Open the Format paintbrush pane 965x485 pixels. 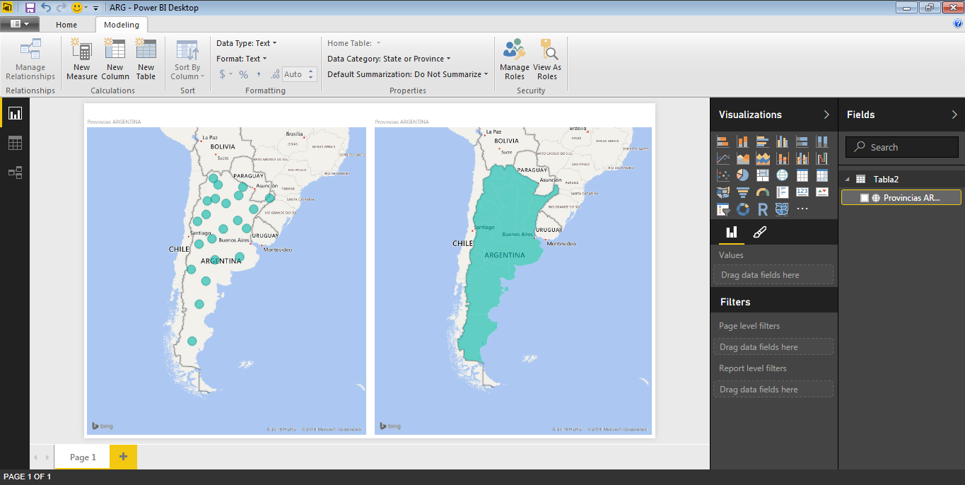[760, 232]
